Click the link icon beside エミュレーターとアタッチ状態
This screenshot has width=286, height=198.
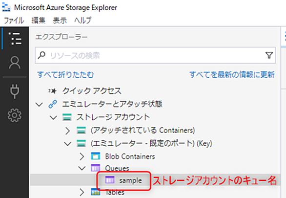click(53, 104)
